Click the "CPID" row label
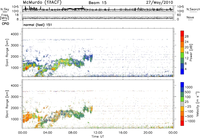Viewport: 200px width, 138px height. 5,24
